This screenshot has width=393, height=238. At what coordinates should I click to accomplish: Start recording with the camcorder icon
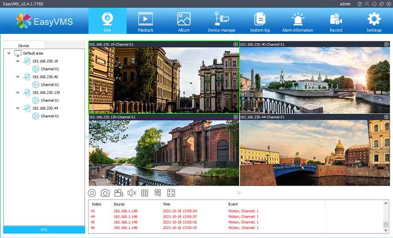click(118, 193)
